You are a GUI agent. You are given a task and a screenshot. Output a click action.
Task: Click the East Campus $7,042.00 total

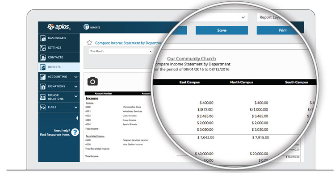click(x=206, y=138)
